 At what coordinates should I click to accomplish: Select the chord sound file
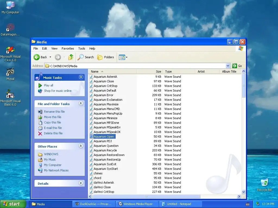(97, 178)
